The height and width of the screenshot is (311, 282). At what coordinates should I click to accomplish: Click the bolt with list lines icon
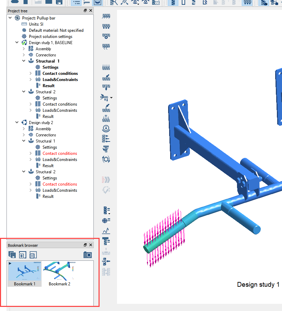106,241
